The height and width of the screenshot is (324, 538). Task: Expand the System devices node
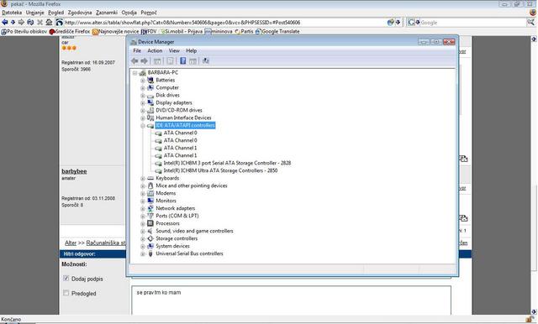(143, 246)
